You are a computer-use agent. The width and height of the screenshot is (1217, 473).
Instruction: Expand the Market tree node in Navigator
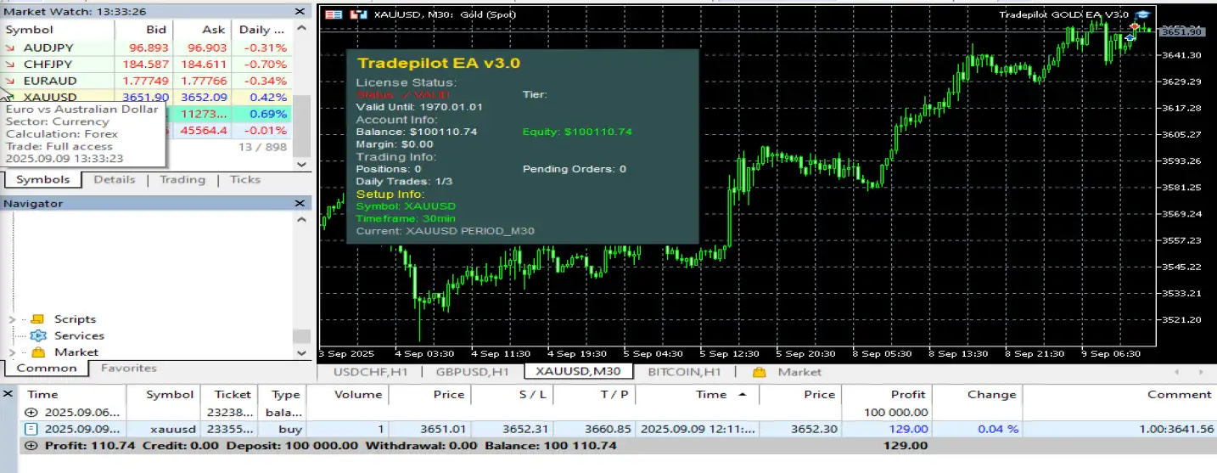click(13, 352)
